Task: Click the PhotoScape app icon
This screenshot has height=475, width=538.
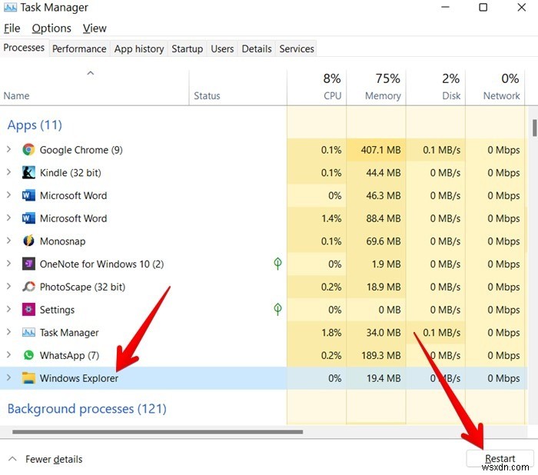Action: [x=28, y=287]
